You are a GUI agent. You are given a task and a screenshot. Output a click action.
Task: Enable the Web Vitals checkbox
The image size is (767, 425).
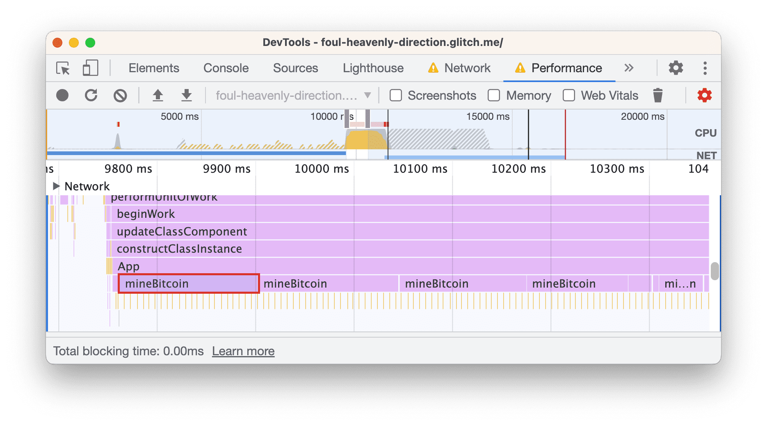pos(569,96)
